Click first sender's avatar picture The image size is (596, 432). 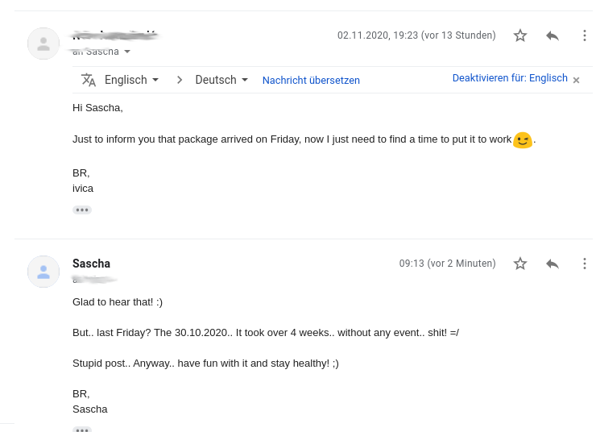pyautogui.click(x=43, y=44)
